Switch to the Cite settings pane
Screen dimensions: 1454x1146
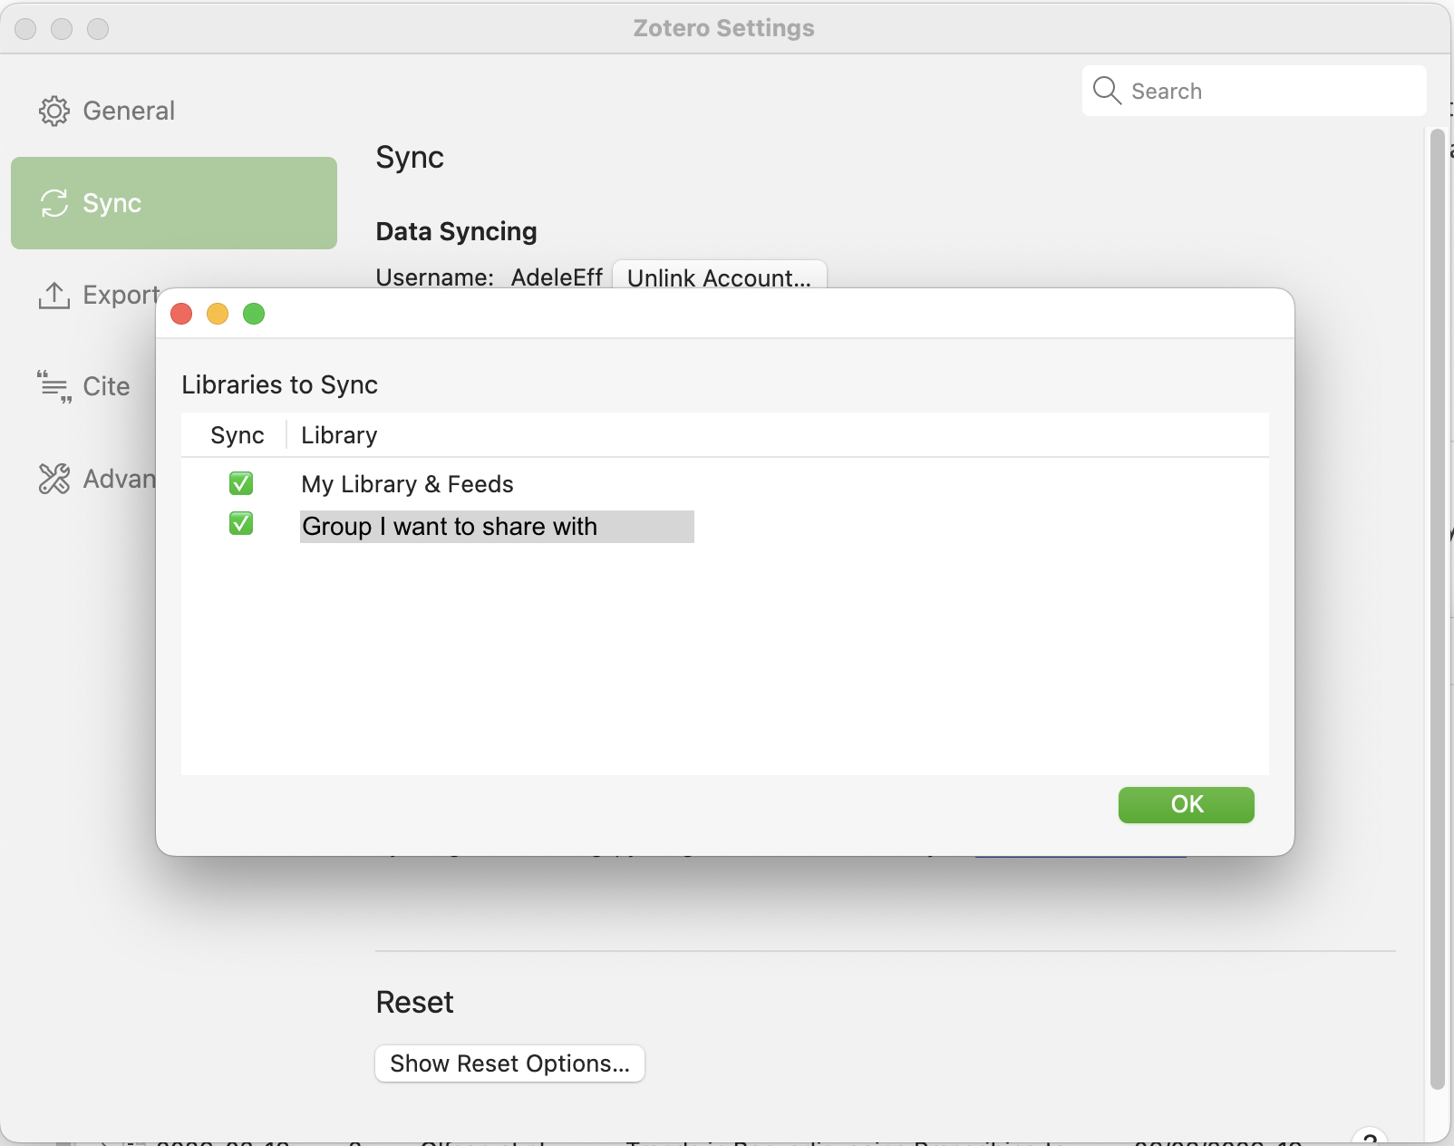pos(83,386)
